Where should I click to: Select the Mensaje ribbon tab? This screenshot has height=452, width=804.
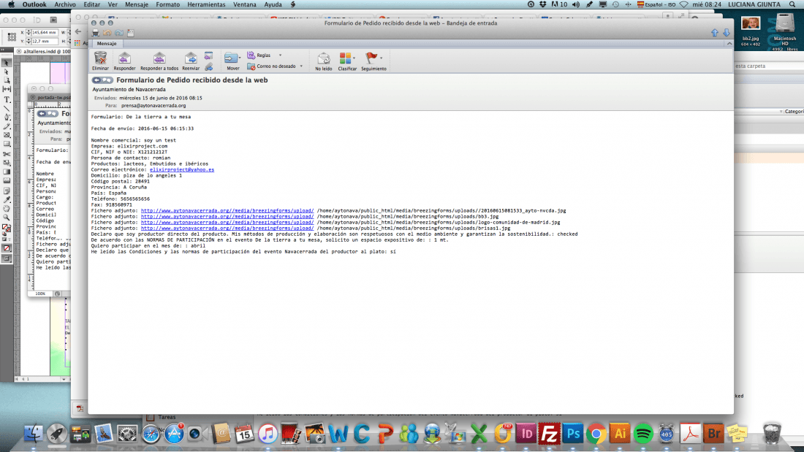coord(107,44)
